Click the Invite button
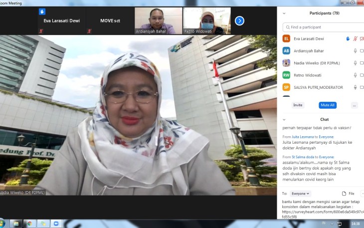This screenshot has height=228, width=364. [x=298, y=105]
